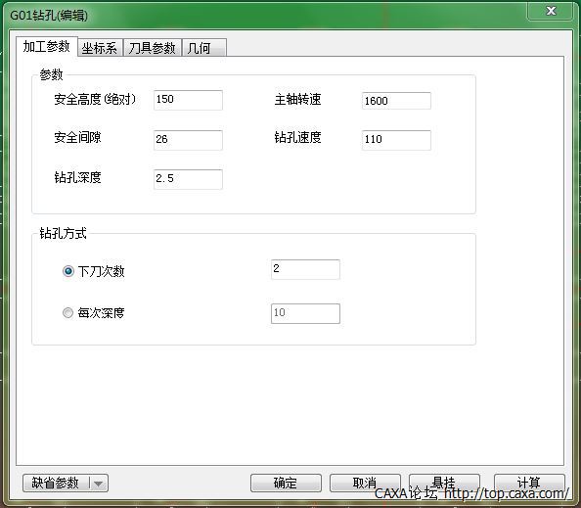581x508 pixels.
Task: Click the 钻孔深度 field showing 2.5
Action: (188, 179)
